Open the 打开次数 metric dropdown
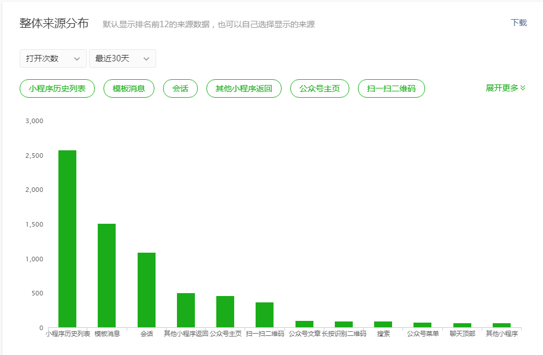The width and height of the screenshot is (543, 355). [x=53, y=58]
